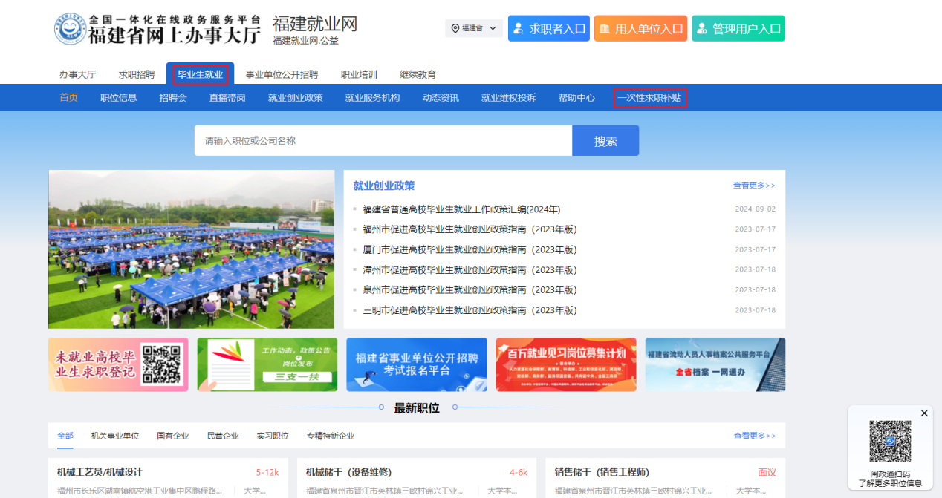Image resolution: width=942 pixels, height=498 pixels.
Task: Click the job fair carousel photo
Action: (x=191, y=249)
